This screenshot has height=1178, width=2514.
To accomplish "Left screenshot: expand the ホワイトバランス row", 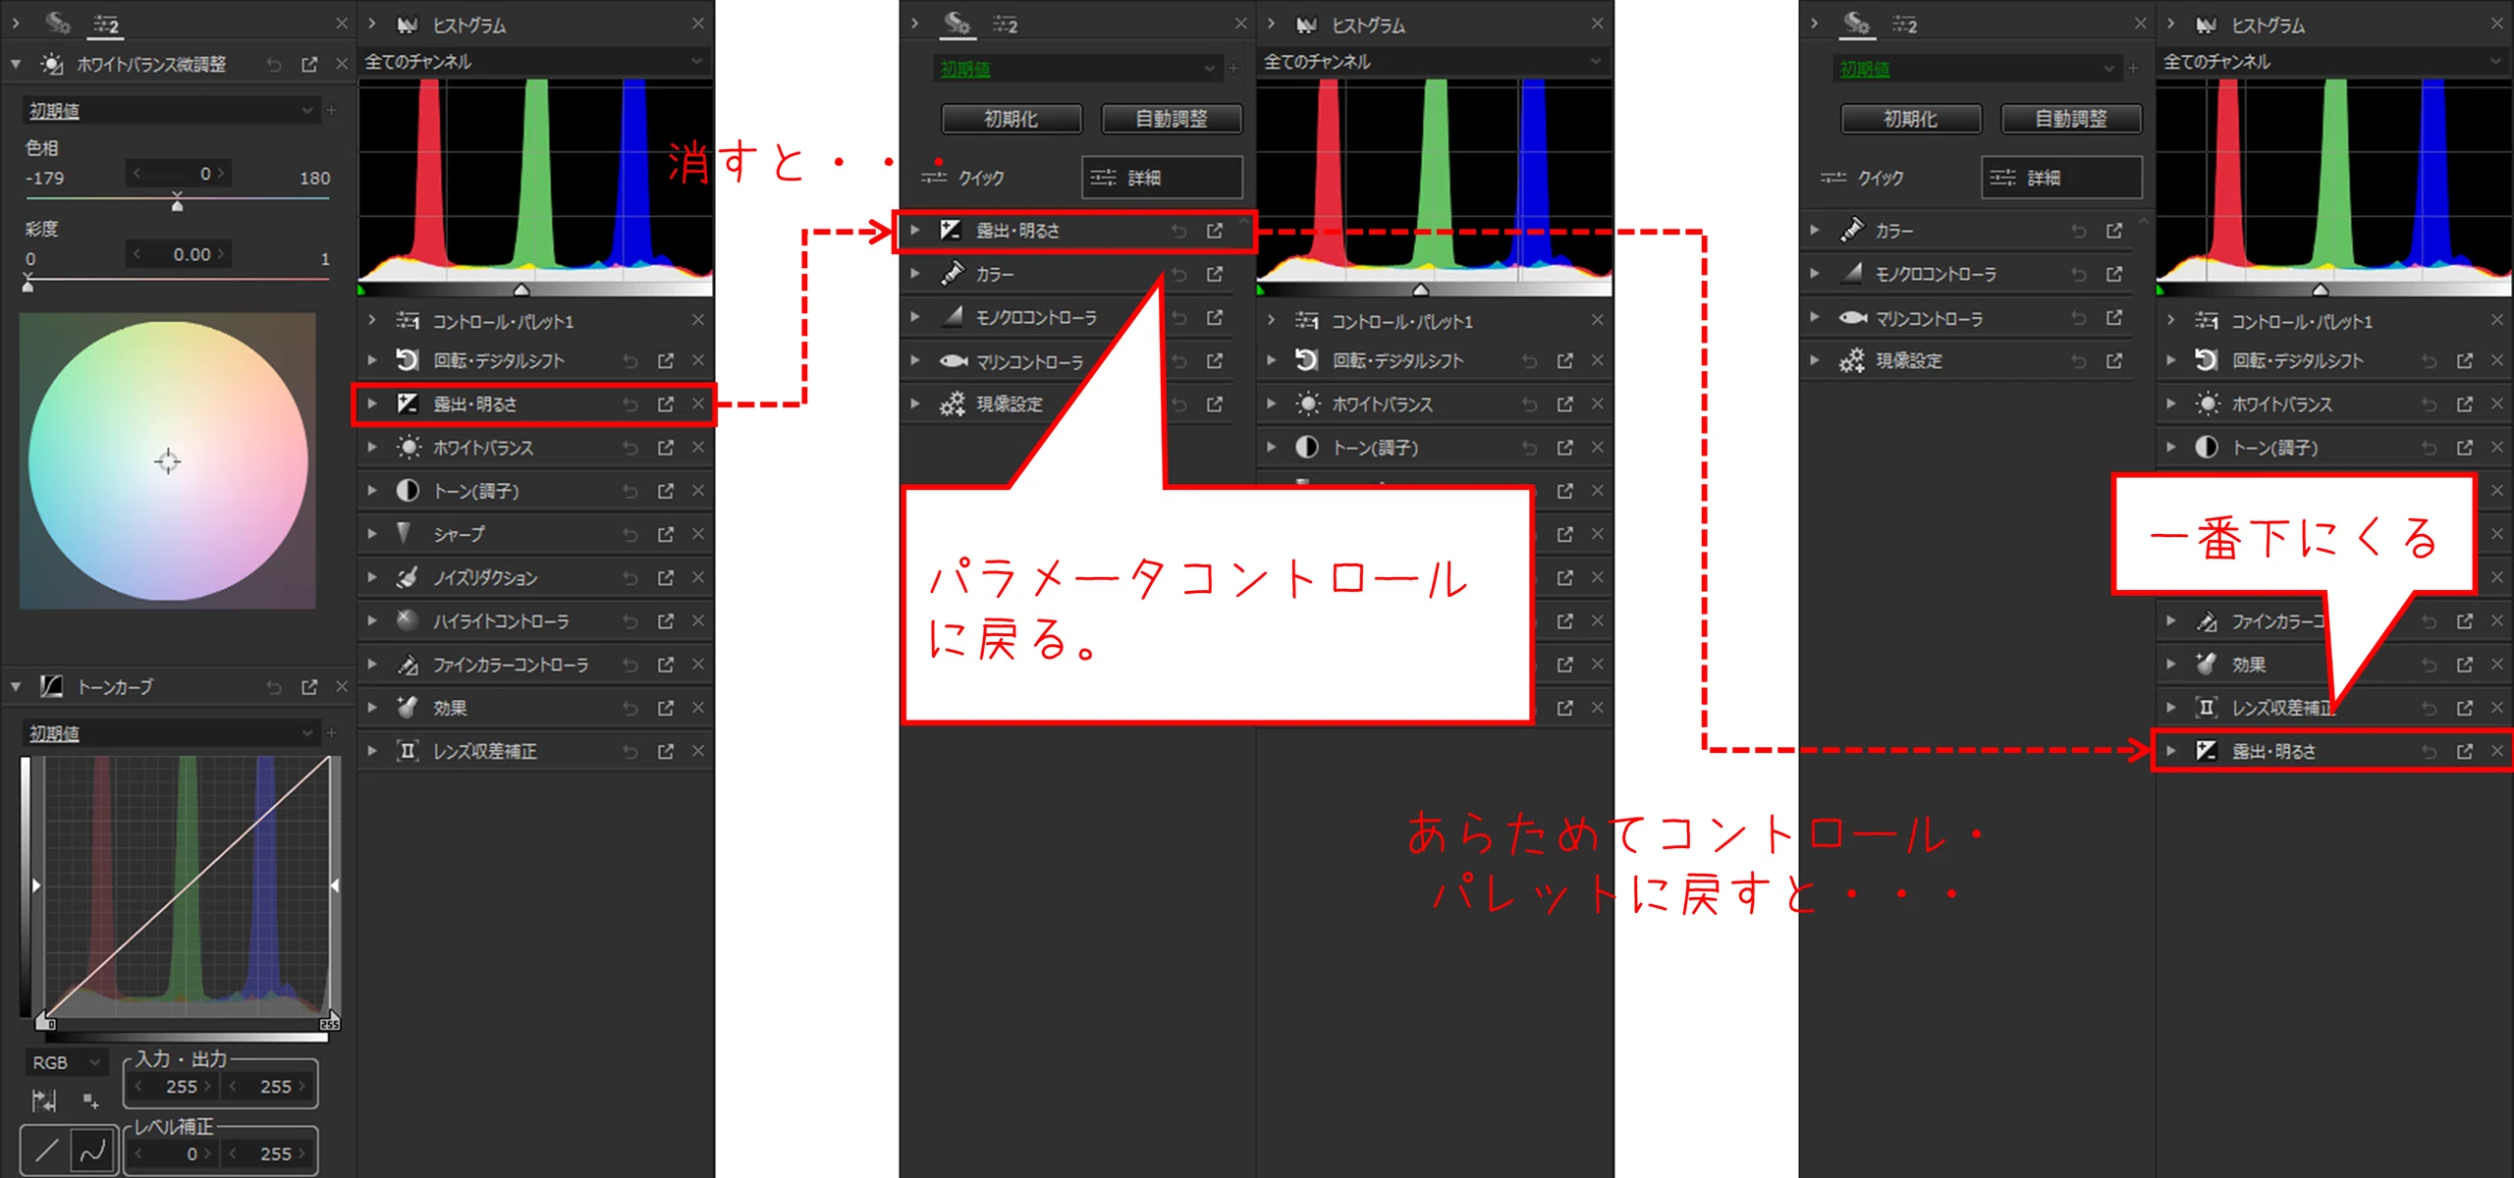I will pos(372,448).
